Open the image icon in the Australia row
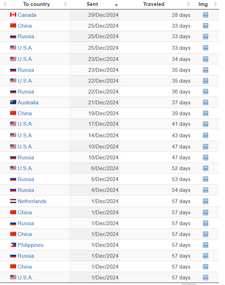Image resolution: width=225 pixels, height=285 pixels. click(205, 103)
